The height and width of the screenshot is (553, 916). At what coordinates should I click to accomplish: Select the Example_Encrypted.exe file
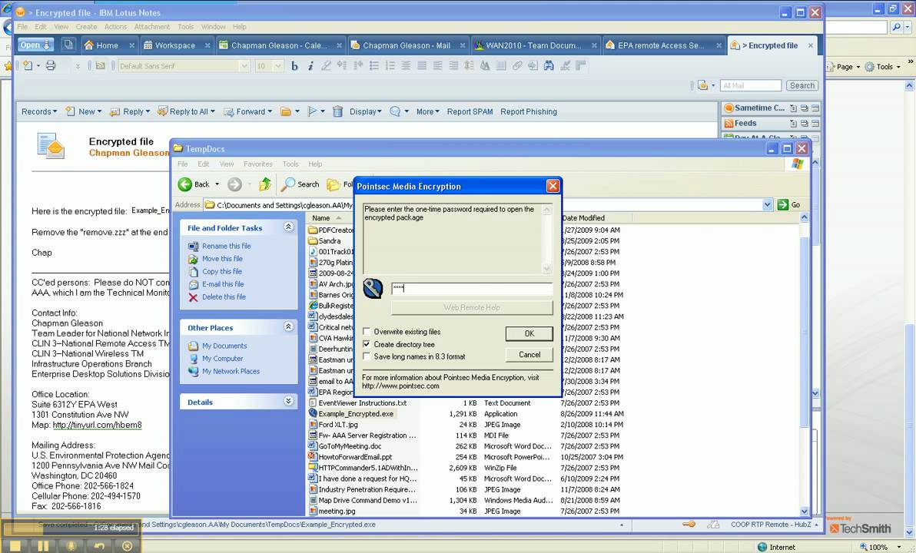[x=356, y=414]
